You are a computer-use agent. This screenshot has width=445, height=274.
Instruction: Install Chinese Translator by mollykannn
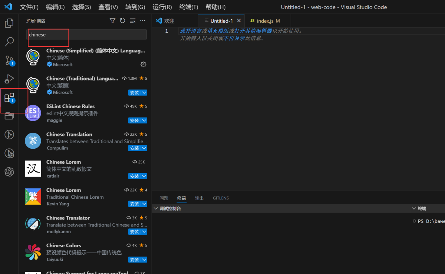point(134,232)
